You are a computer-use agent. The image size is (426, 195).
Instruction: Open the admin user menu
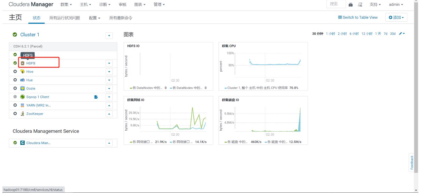click(396, 4)
